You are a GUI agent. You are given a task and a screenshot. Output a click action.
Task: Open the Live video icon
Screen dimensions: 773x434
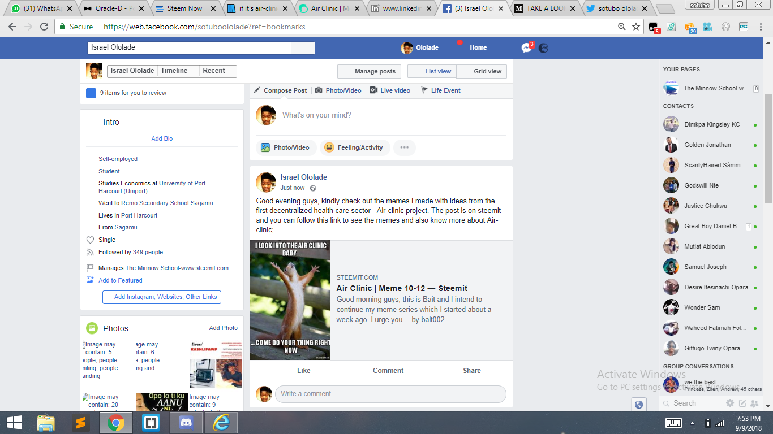click(x=373, y=90)
